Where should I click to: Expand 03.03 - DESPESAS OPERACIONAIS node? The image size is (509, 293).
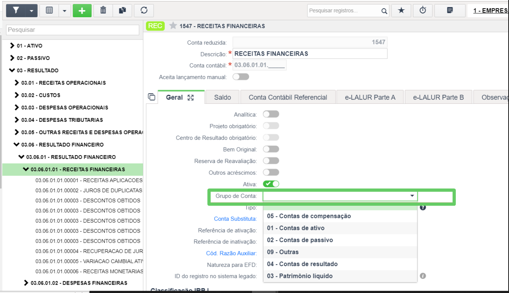(x=17, y=107)
